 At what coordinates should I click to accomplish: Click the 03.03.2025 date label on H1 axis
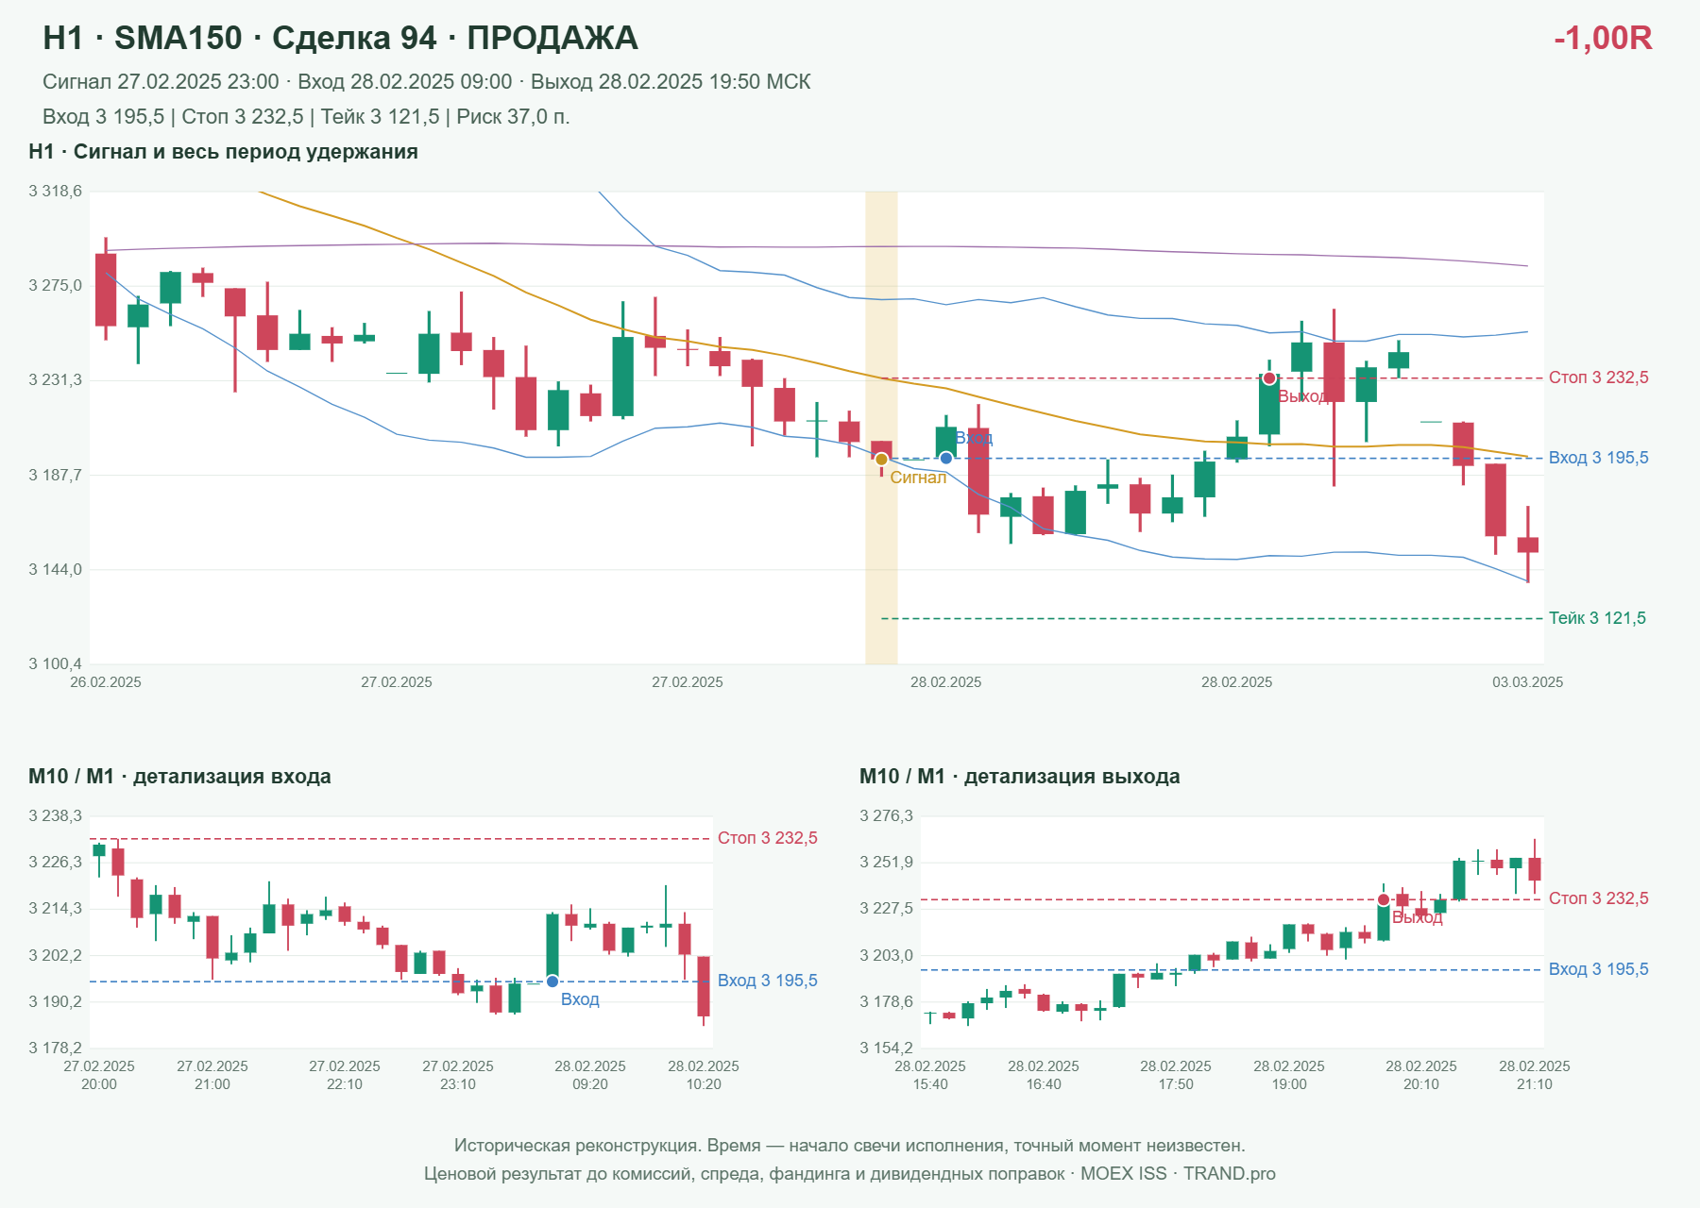point(1527,682)
